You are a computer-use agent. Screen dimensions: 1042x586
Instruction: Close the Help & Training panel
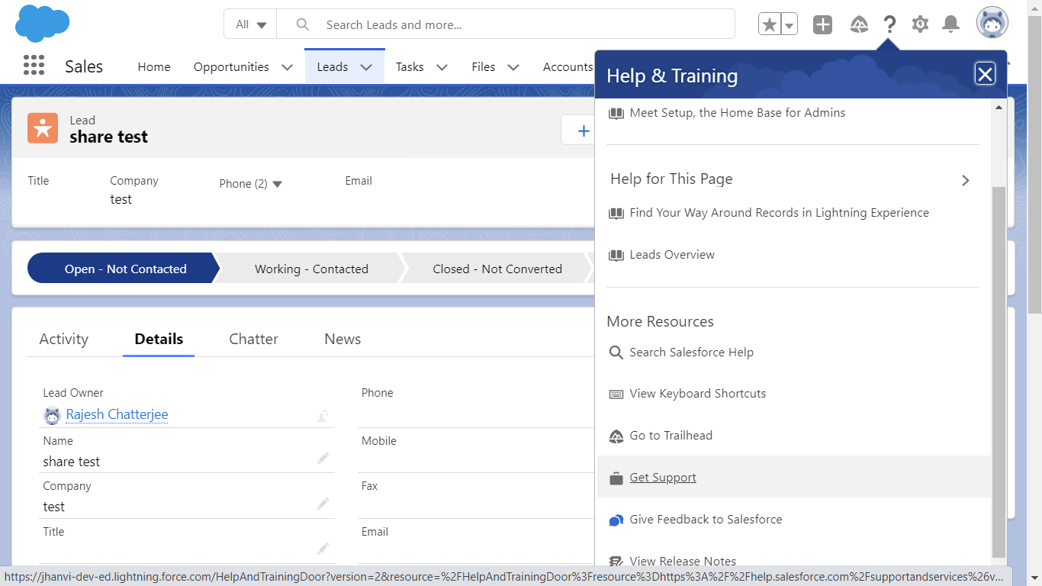pyautogui.click(x=985, y=74)
